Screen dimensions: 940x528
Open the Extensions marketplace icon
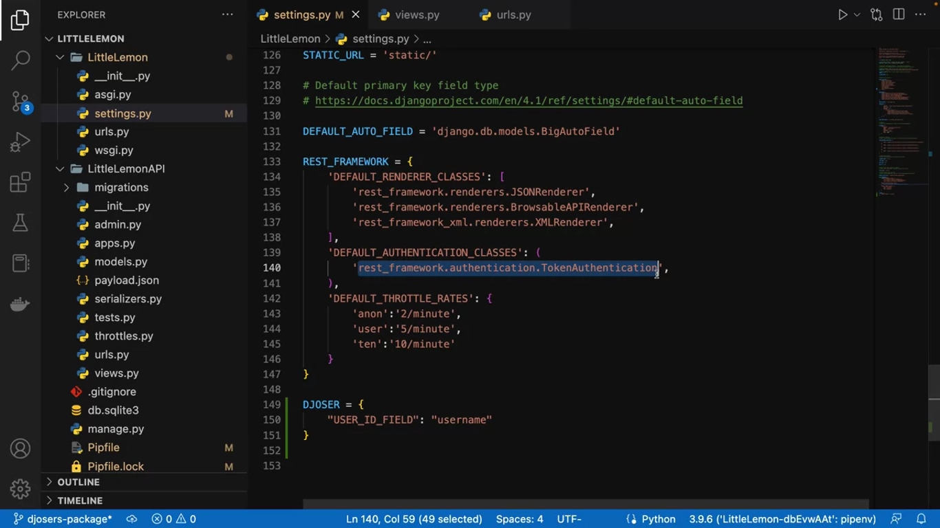(21, 183)
